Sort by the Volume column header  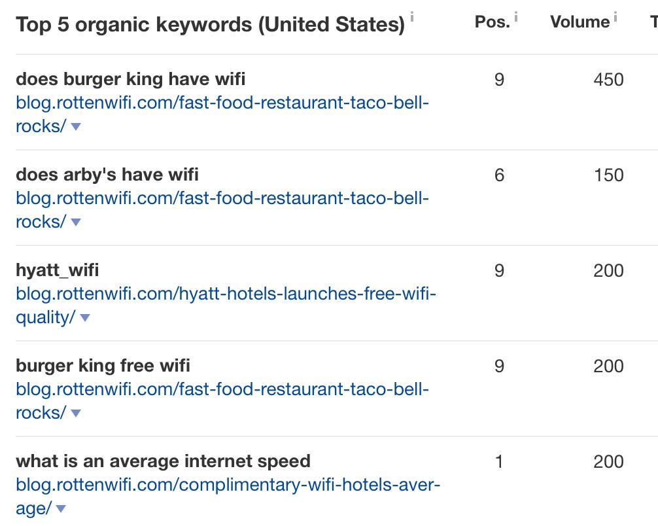pyautogui.click(x=580, y=22)
